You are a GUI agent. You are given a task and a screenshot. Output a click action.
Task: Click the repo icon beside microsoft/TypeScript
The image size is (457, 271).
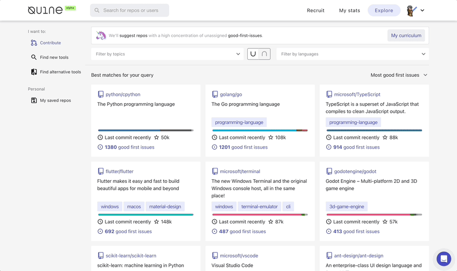(329, 94)
